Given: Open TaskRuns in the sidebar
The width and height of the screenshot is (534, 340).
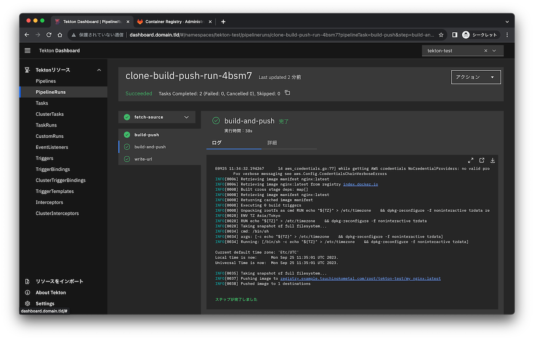Looking at the screenshot, I should (x=63, y=125).
